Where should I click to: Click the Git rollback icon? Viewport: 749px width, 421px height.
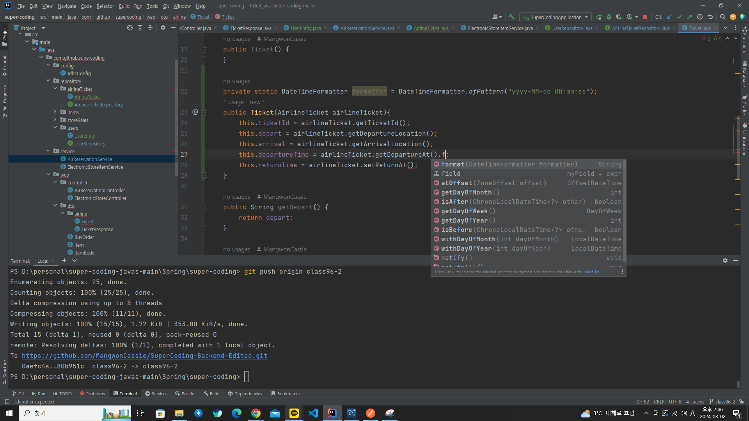pos(710,17)
